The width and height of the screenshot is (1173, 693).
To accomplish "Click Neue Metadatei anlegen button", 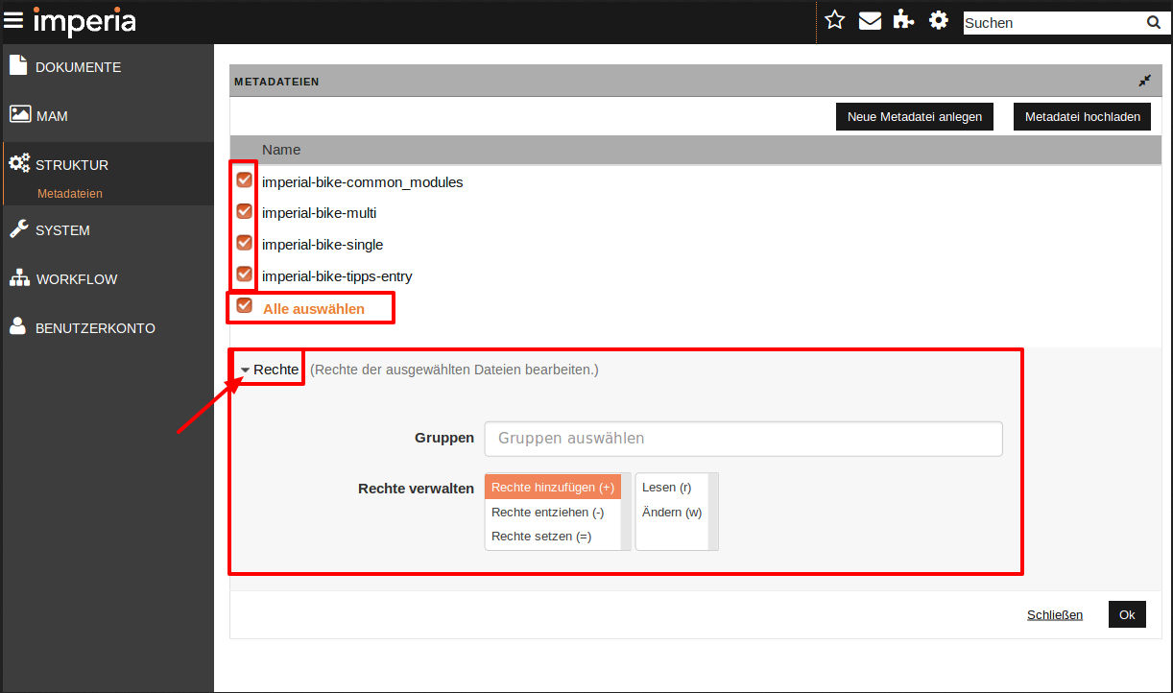I will click(915, 116).
